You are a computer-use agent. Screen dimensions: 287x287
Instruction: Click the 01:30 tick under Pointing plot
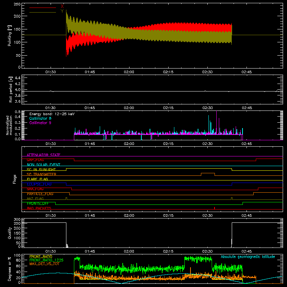[51, 72]
